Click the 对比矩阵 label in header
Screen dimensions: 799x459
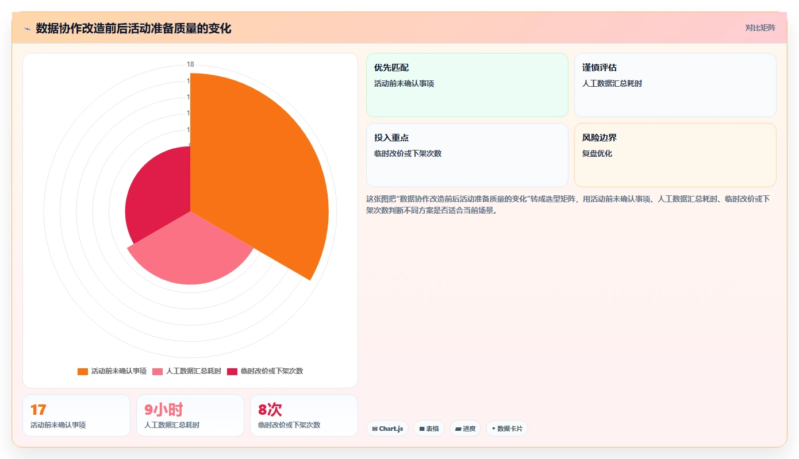coord(760,28)
